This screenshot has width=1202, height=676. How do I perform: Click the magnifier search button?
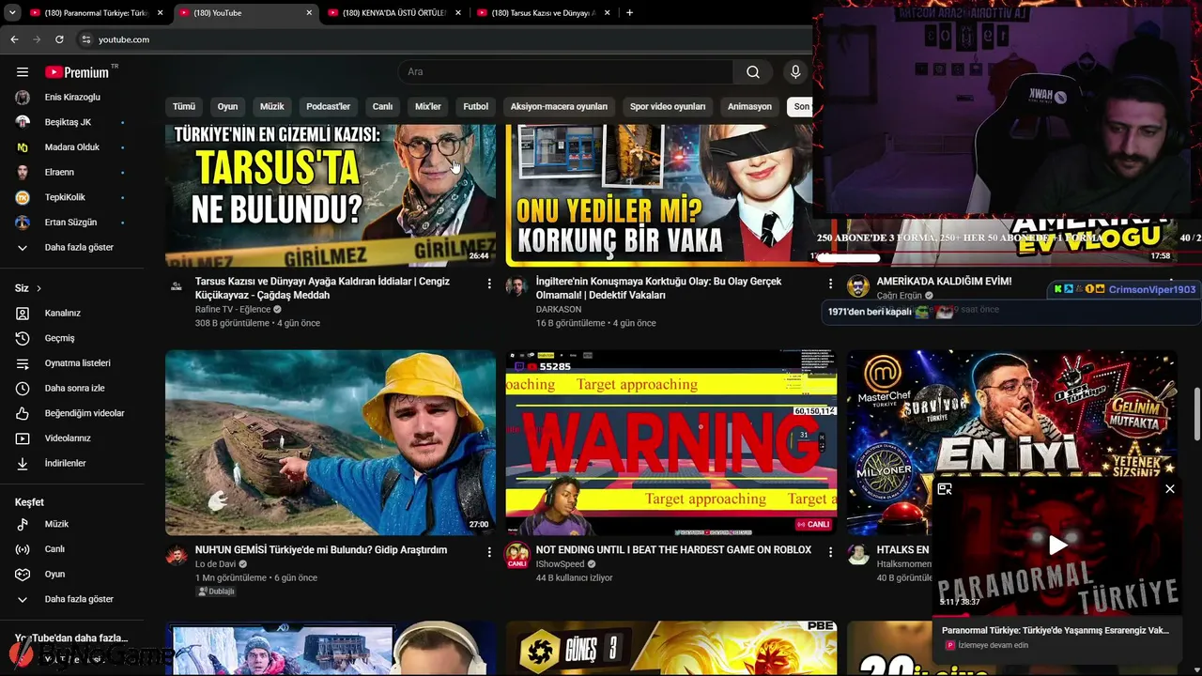pyautogui.click(x=753, y=72)
